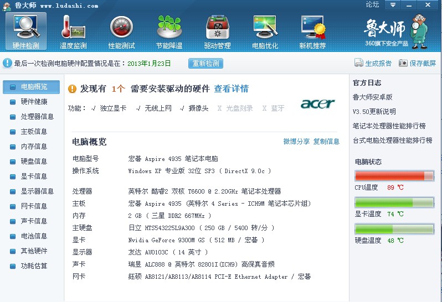The height and width of the screenshot is (302, 442).
Task: Open 查看详情 to view driver details
Action: (231, 89)
